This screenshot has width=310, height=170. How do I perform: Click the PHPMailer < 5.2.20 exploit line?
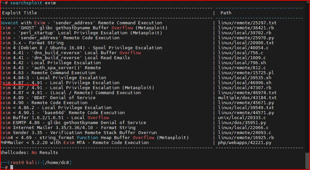tap(74, 143)
